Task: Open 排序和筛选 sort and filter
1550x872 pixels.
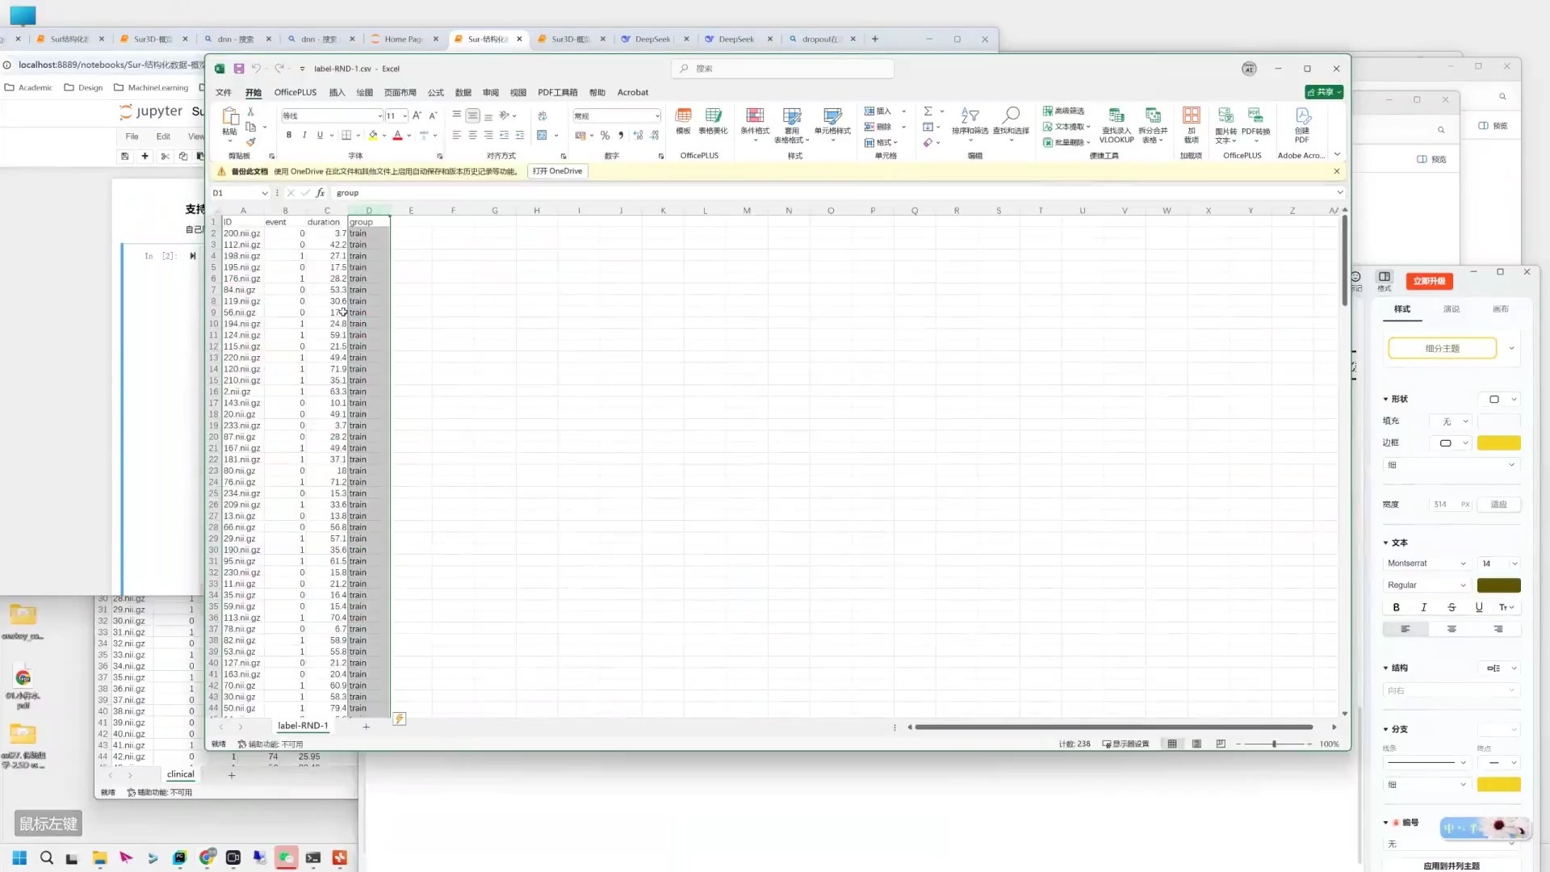Action: tap(970, 124)
